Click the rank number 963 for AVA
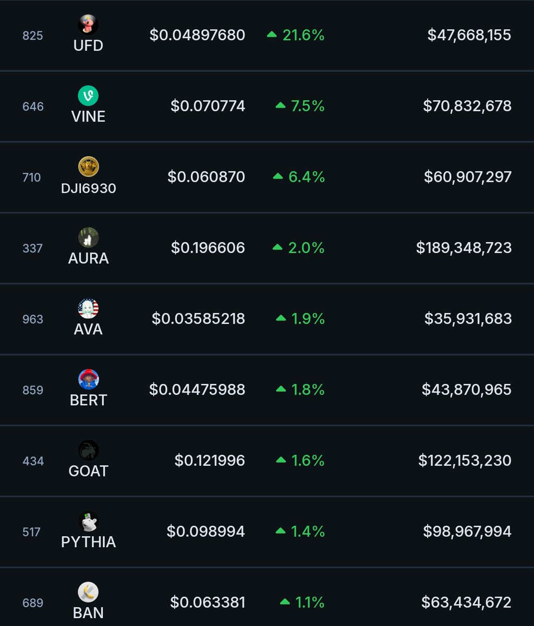Image resolution: width=534 pixels, height=626 pixels. pos(33,319)
